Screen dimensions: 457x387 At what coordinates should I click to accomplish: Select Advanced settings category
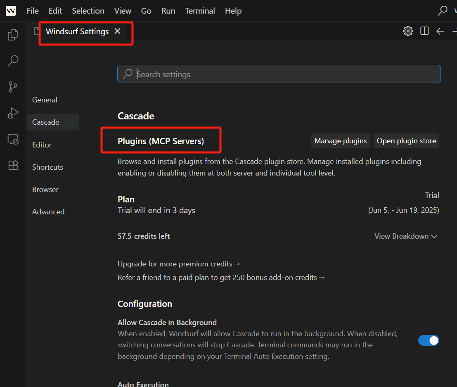coord(48,212)
